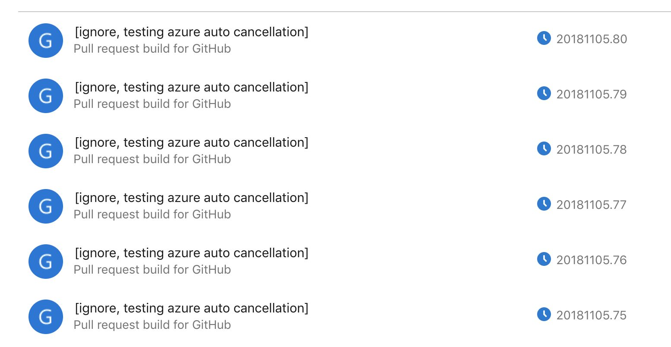Click the clock icon next to 20181105.75

(x=544, y=314)
